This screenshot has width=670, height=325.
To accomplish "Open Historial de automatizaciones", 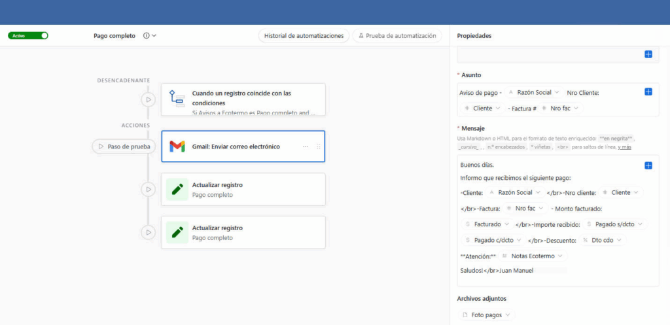I will coord(304,36).
